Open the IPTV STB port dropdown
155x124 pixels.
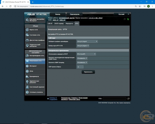(x=83, y=46)
